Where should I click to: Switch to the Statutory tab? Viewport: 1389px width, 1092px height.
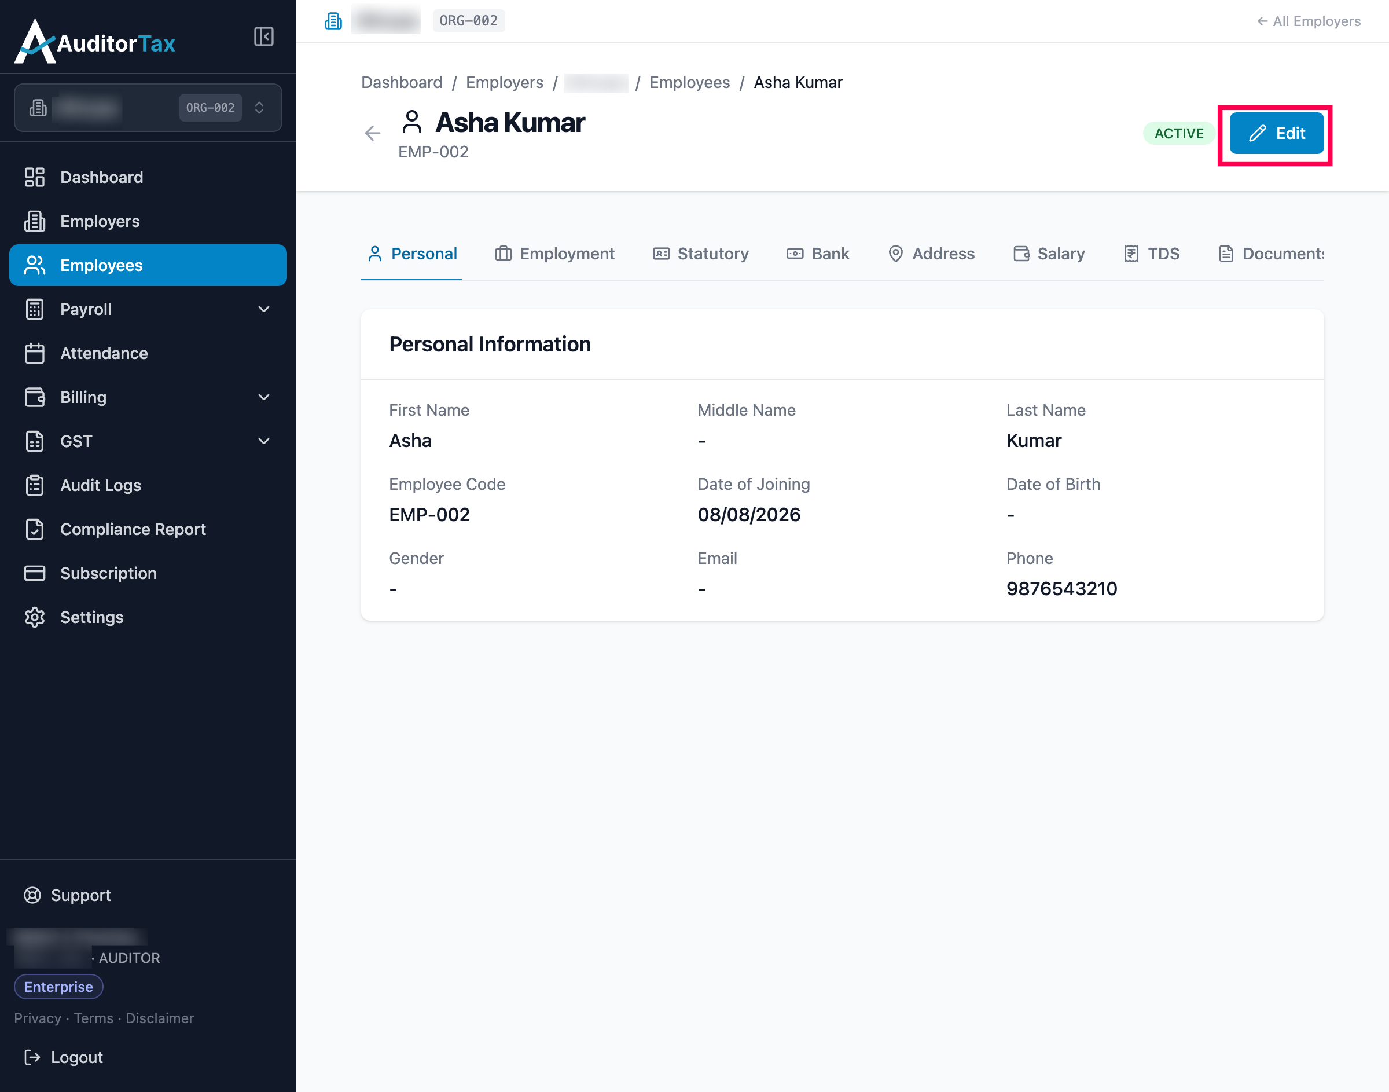click(x=701, y=254)
